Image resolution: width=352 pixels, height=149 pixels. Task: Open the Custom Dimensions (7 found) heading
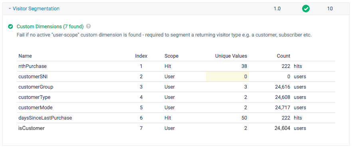tap(50, 27)
